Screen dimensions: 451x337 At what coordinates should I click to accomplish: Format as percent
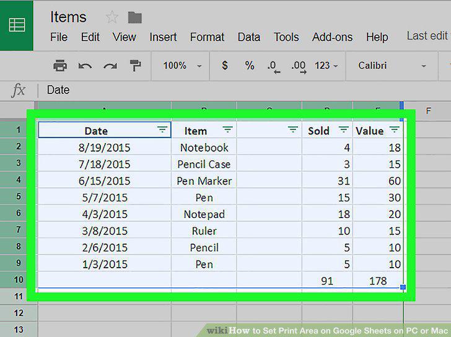click(250, 66)
